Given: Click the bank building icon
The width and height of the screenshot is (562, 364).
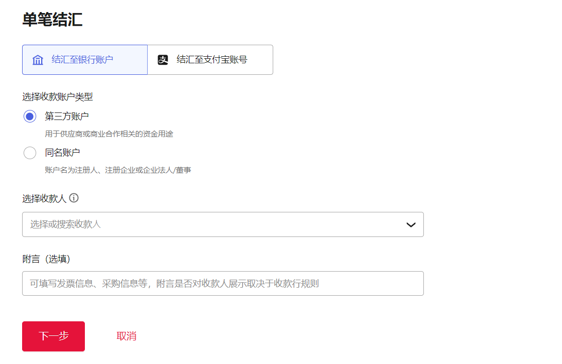Looking at the screenshot, I should [x=38, y=59].
